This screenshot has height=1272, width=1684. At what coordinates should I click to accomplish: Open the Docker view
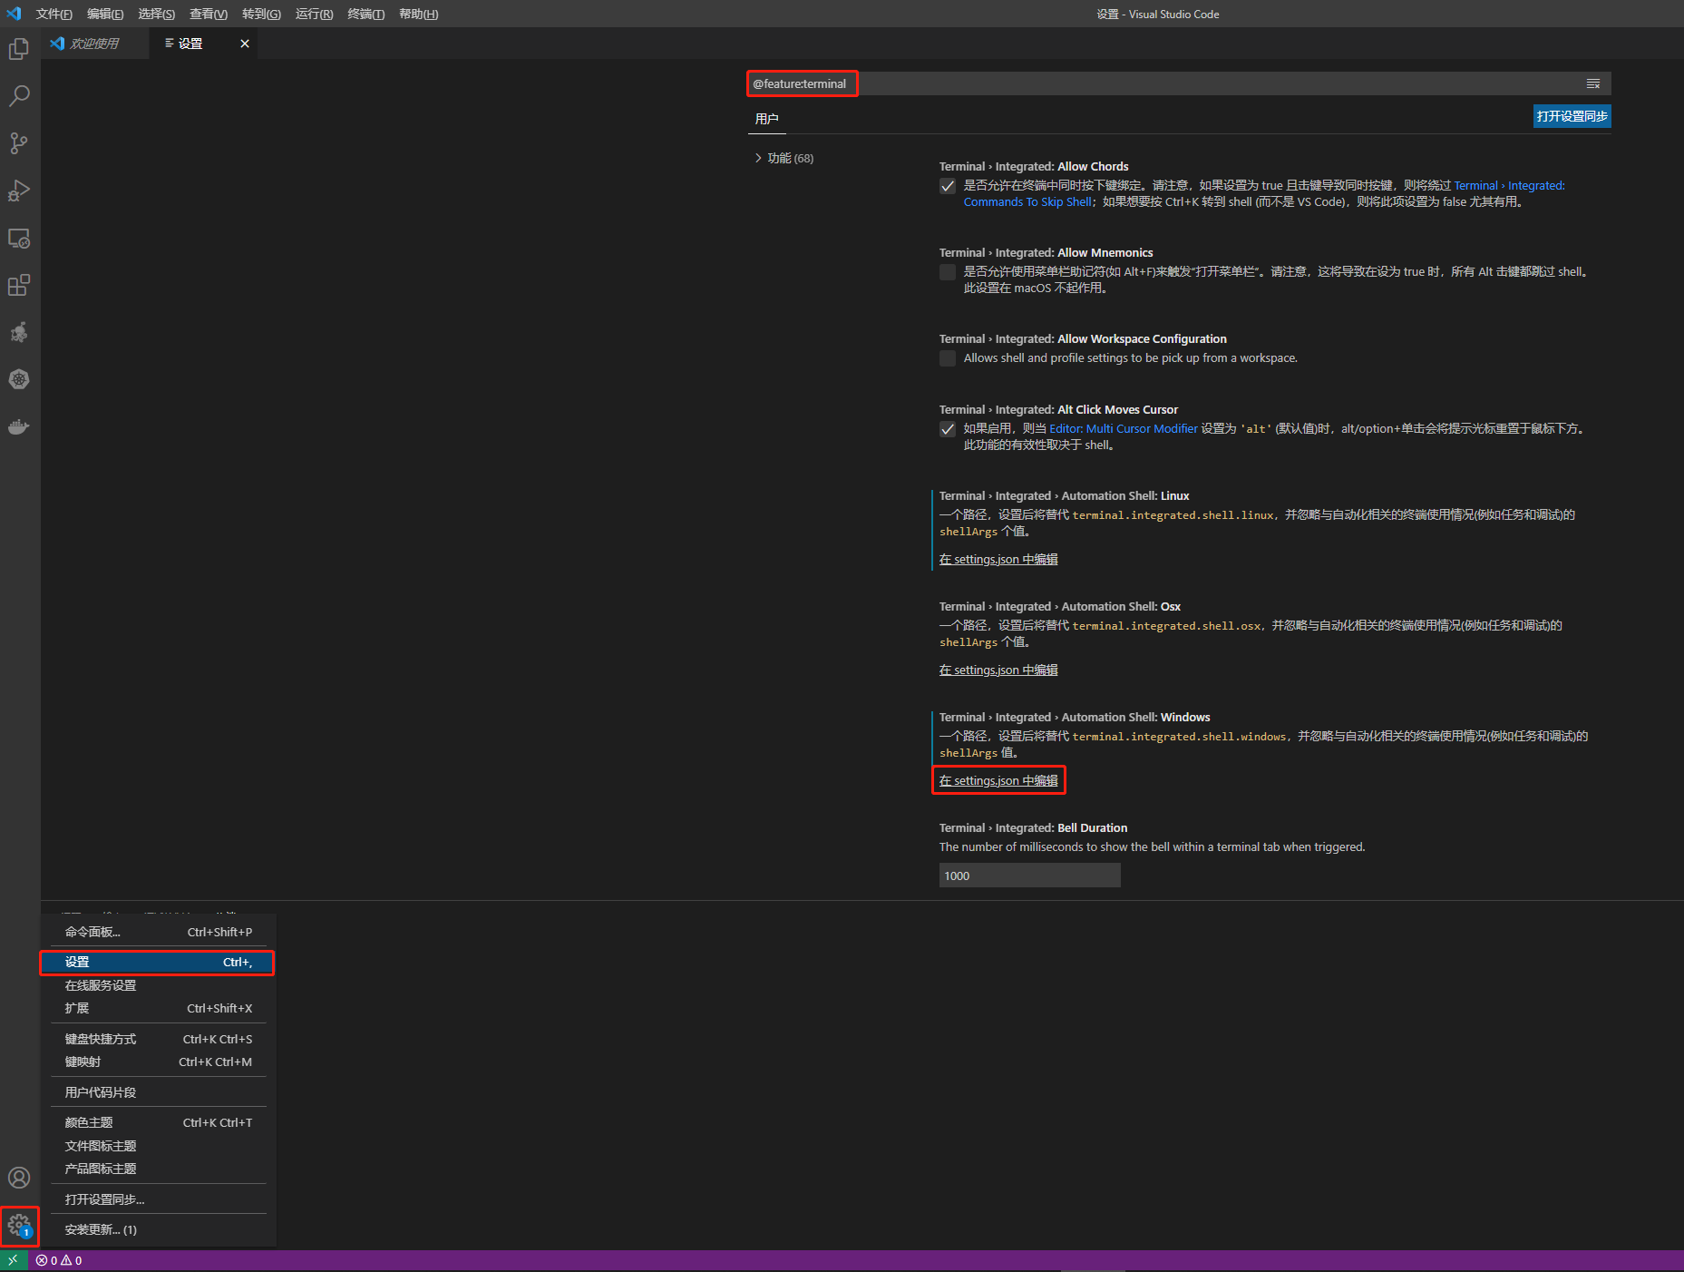point(19,426)
